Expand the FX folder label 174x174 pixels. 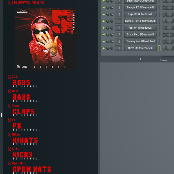(x=13, y=120)
